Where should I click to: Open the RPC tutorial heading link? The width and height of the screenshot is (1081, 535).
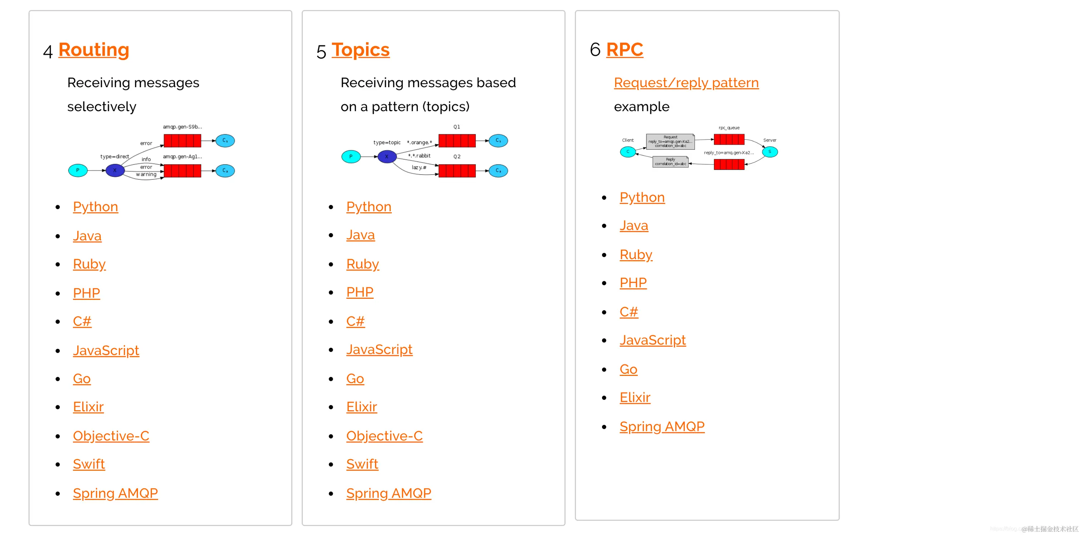click(x=625, y=50)
